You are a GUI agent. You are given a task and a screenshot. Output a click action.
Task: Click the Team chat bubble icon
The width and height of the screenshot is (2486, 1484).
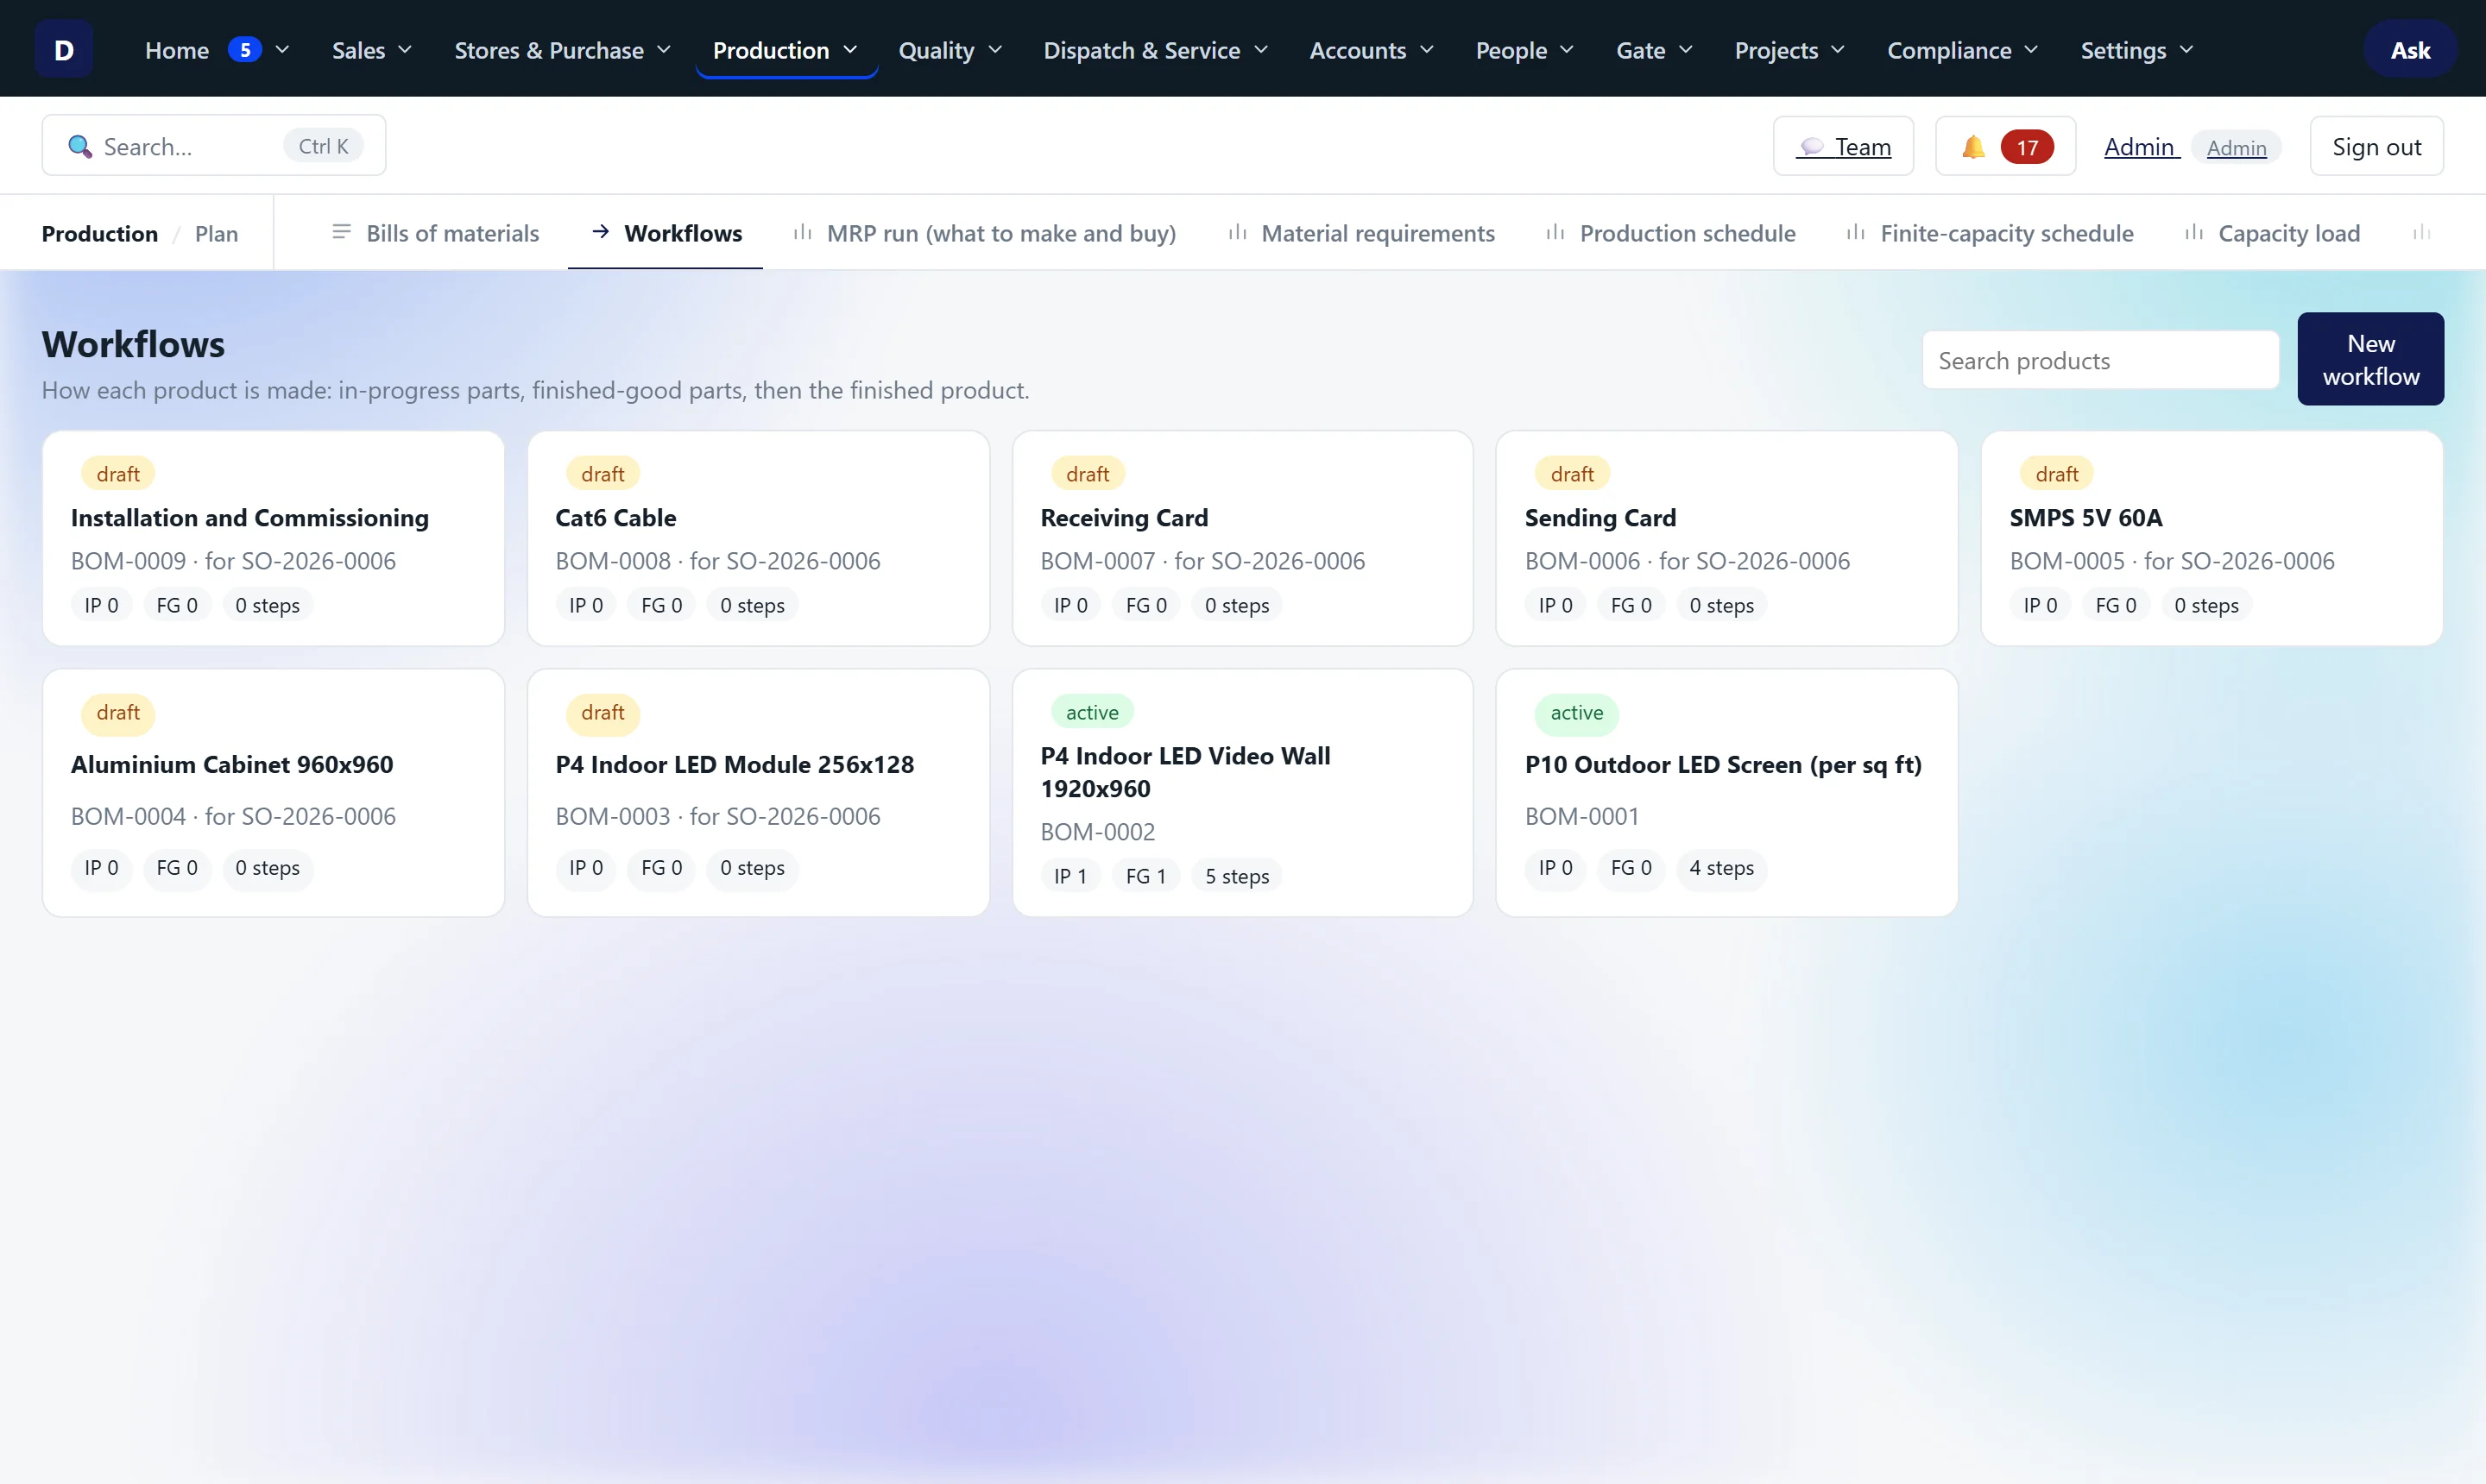point(1812,147)
